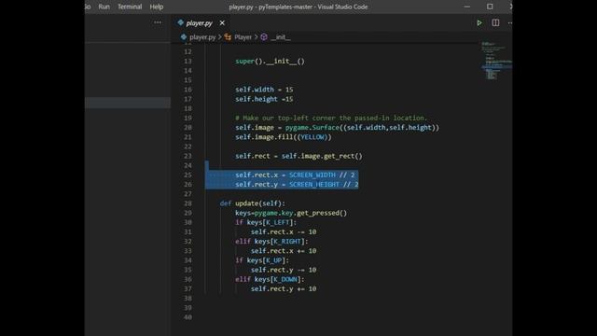Click on self.image.get_rect() line
The image size is (597, 336).
[298, 156]
